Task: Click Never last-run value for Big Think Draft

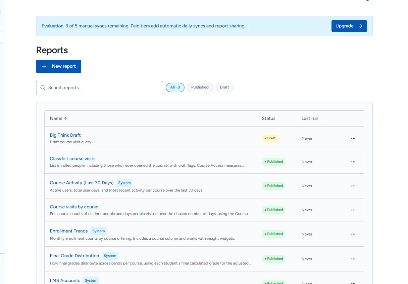Action: pyautogui.click(x=307, y=138)
